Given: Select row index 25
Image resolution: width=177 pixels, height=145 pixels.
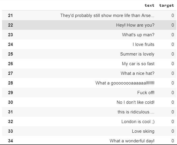Looking at the screenshot, I should (11, 54).
